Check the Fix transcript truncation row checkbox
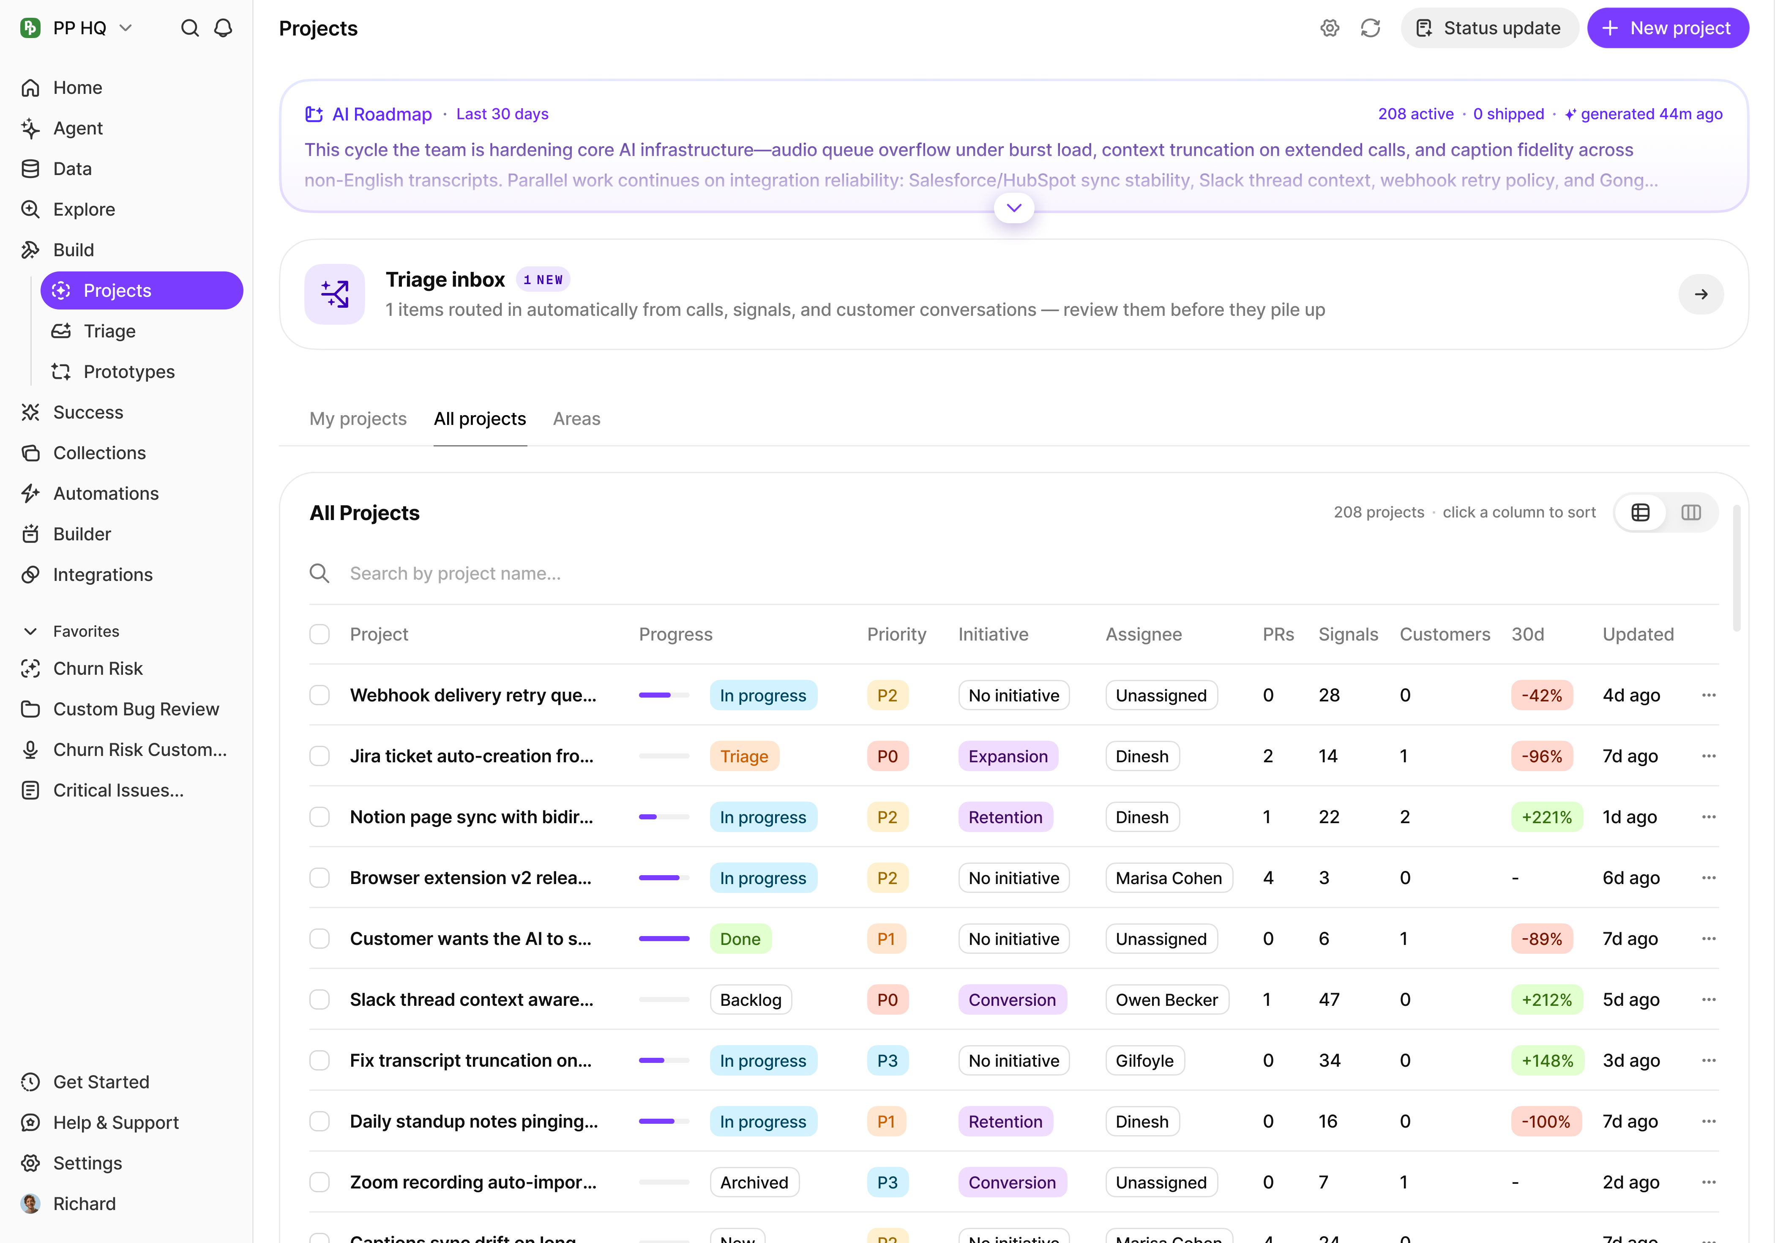Viewport: 1775px width, 1243px height. tap(319, 1060)
